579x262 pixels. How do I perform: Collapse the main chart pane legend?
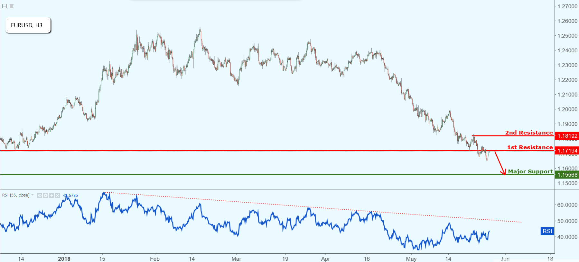click(x=5, y=6)
